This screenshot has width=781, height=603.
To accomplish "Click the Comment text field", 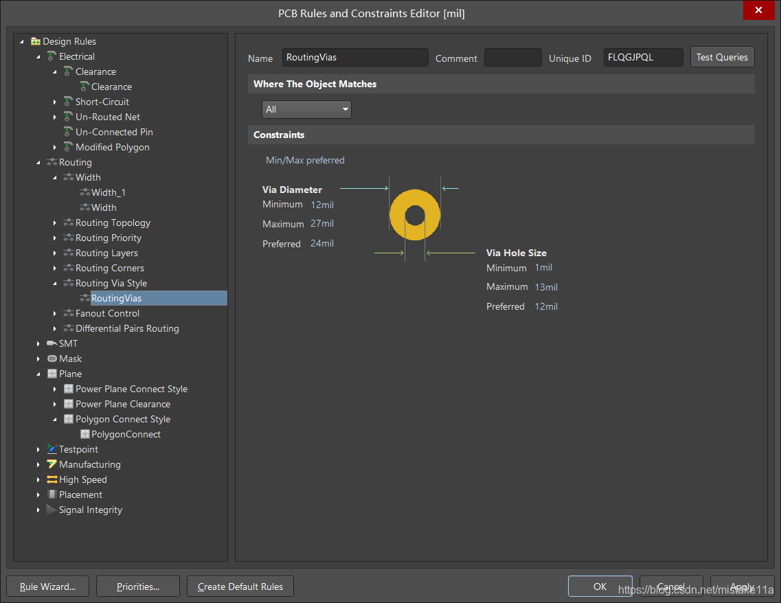I will (x=512, y=58).
